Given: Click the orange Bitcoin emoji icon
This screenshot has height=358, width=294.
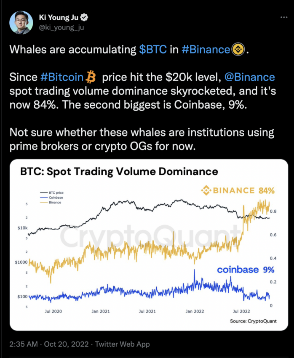Looking at the screenshot, I should 91,77.
